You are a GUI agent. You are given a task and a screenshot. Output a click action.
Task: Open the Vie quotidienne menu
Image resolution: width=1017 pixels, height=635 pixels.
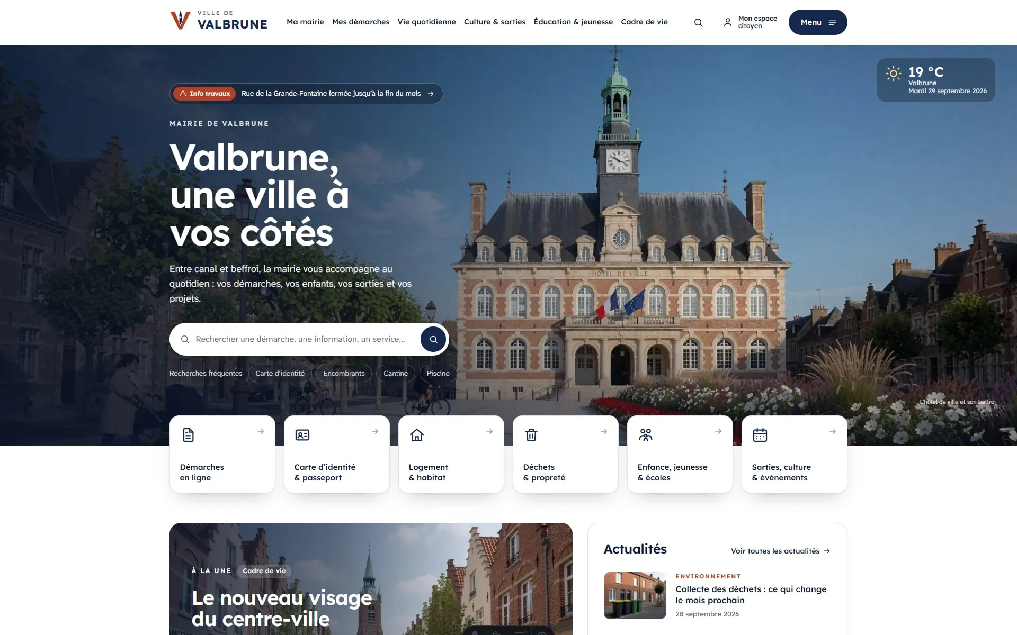[x=426, y=22]
